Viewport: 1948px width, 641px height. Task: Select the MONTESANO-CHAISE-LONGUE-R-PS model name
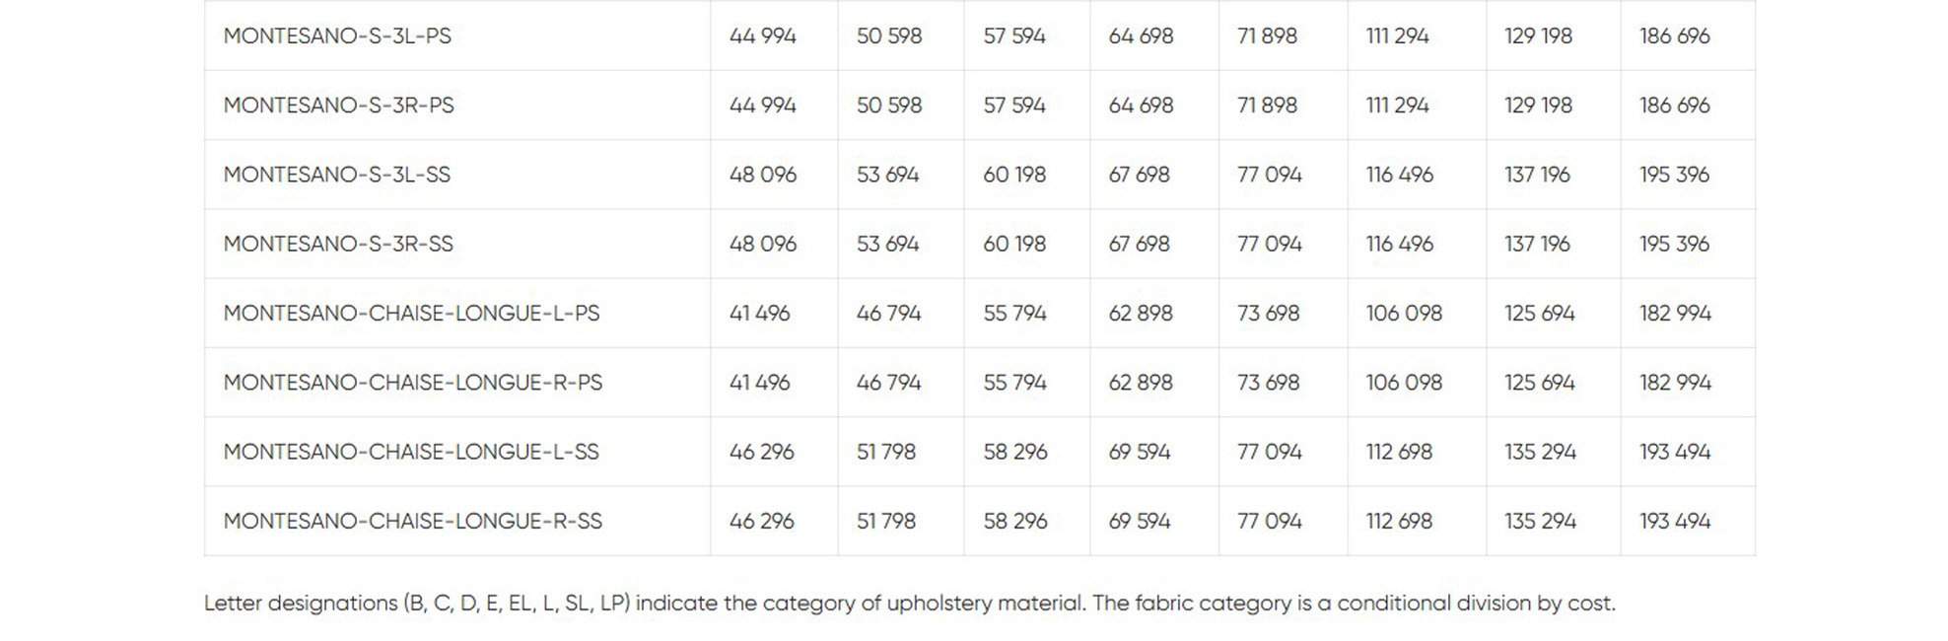click(412, 383)
